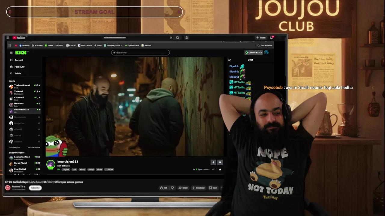This screenshot has height=216, width=385.
Task: Select the vibes tag
Action: point(99,169)
